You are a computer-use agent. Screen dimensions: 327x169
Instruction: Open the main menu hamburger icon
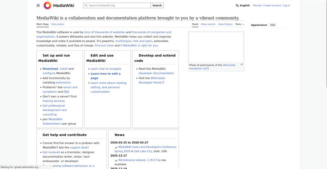tap(38, 5)
